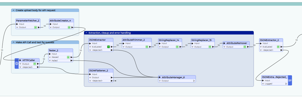
Task: Expand AttributeCreator_4 Output port attributes
Action: (51, 27)
